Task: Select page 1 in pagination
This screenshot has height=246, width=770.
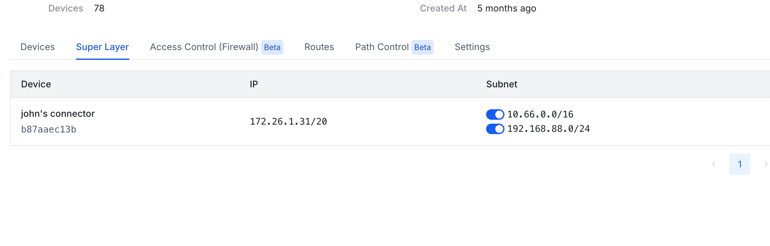Action: pyautogui.click(x=740, y=164)
